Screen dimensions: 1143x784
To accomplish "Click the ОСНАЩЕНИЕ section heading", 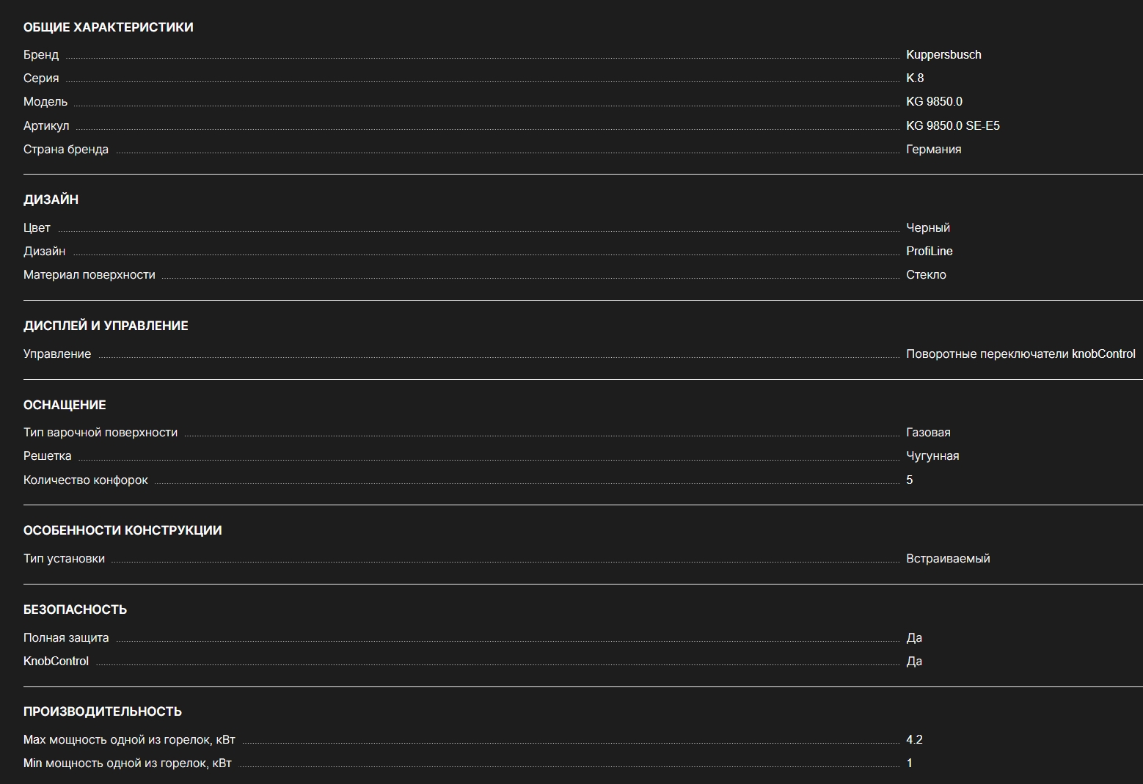I will pyautogui.click(x=65, y=405).
